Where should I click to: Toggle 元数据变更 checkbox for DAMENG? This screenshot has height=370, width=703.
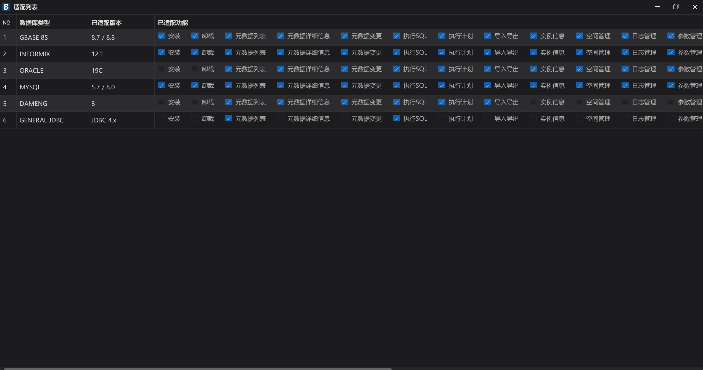click(345, 102)
